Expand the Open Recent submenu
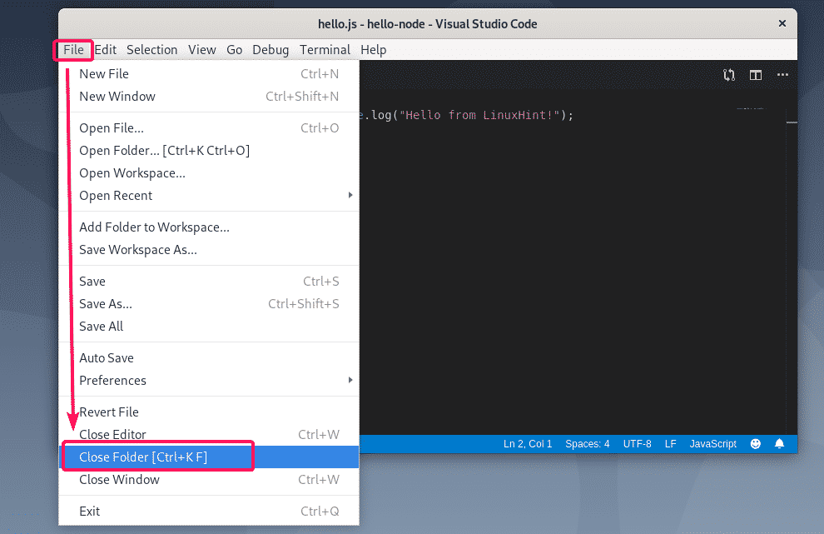824x534 pixels. [x=209, y=196]
